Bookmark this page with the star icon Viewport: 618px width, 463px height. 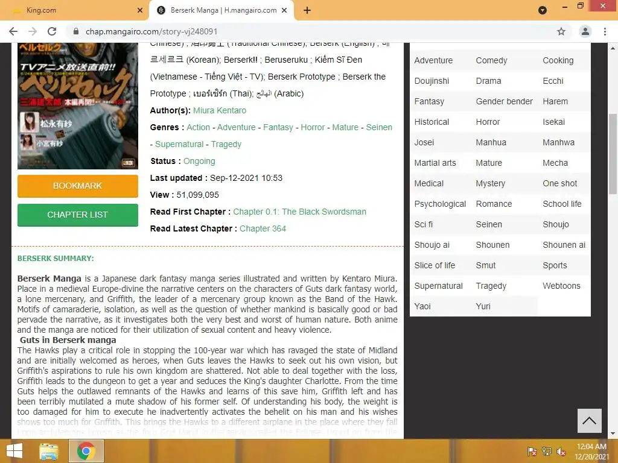pyautogui.click(x=561, y=31)
